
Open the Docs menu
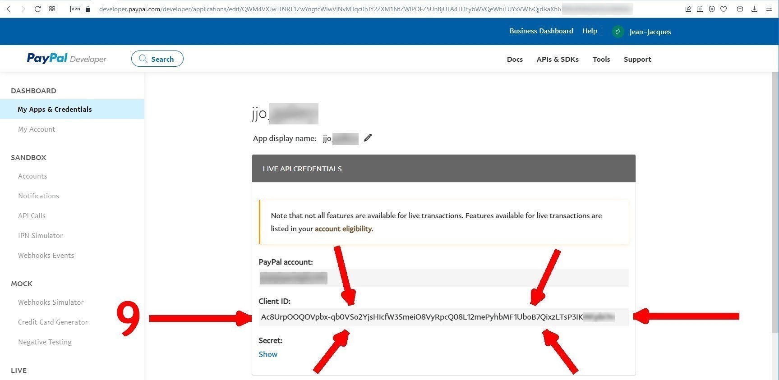(x=515, y=59)
